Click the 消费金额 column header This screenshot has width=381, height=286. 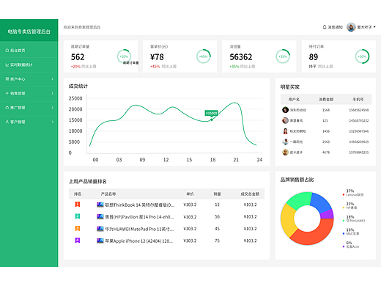pos(326,99)
